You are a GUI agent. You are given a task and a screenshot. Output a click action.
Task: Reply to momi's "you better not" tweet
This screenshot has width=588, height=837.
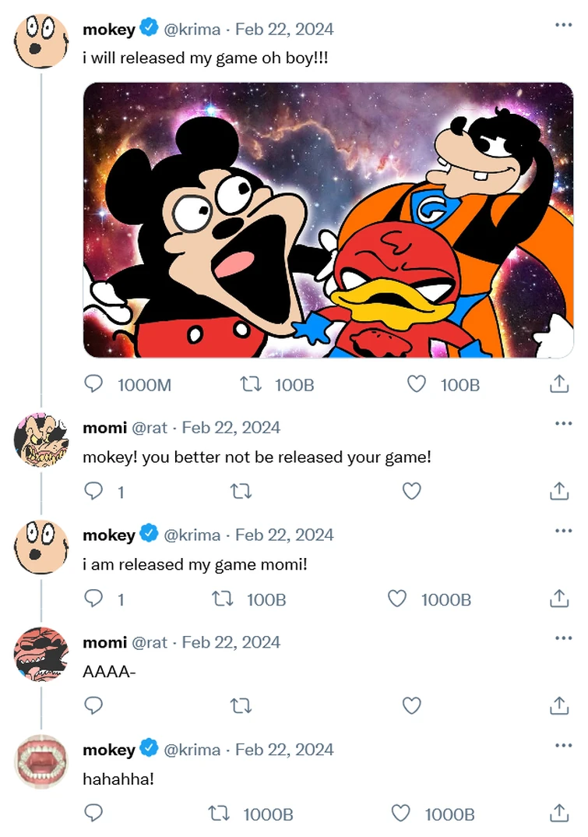pyautogui.click(x=93, y=491)
